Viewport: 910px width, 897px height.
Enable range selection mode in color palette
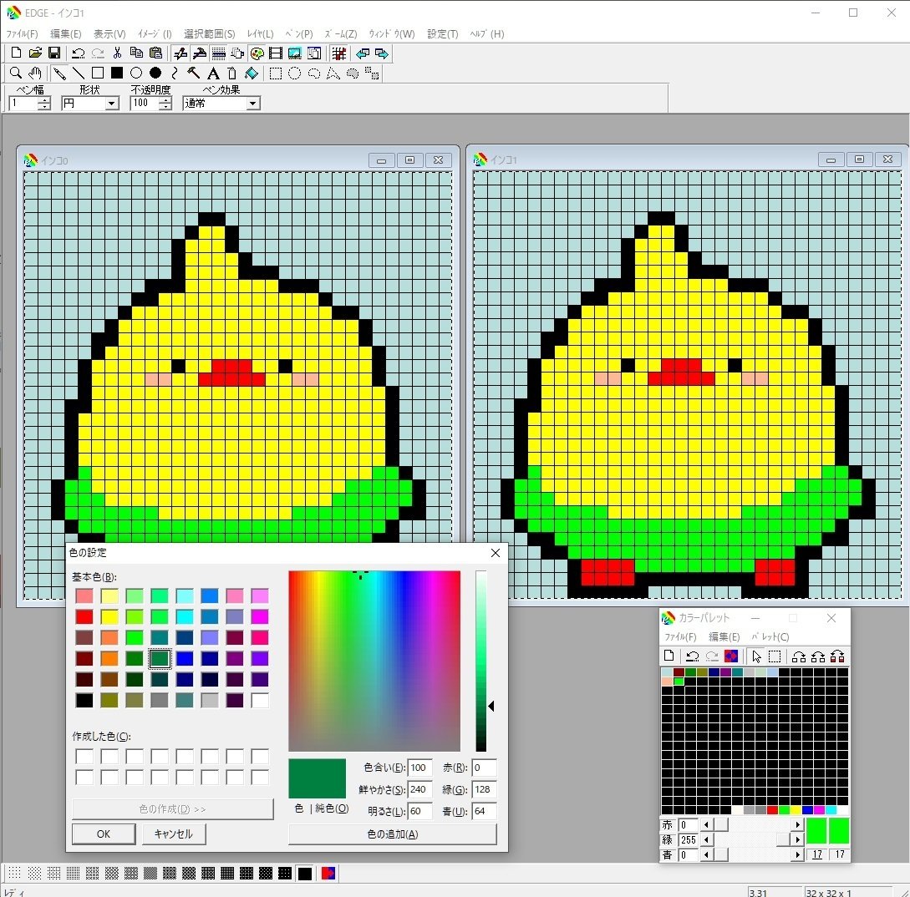(775, 656)
